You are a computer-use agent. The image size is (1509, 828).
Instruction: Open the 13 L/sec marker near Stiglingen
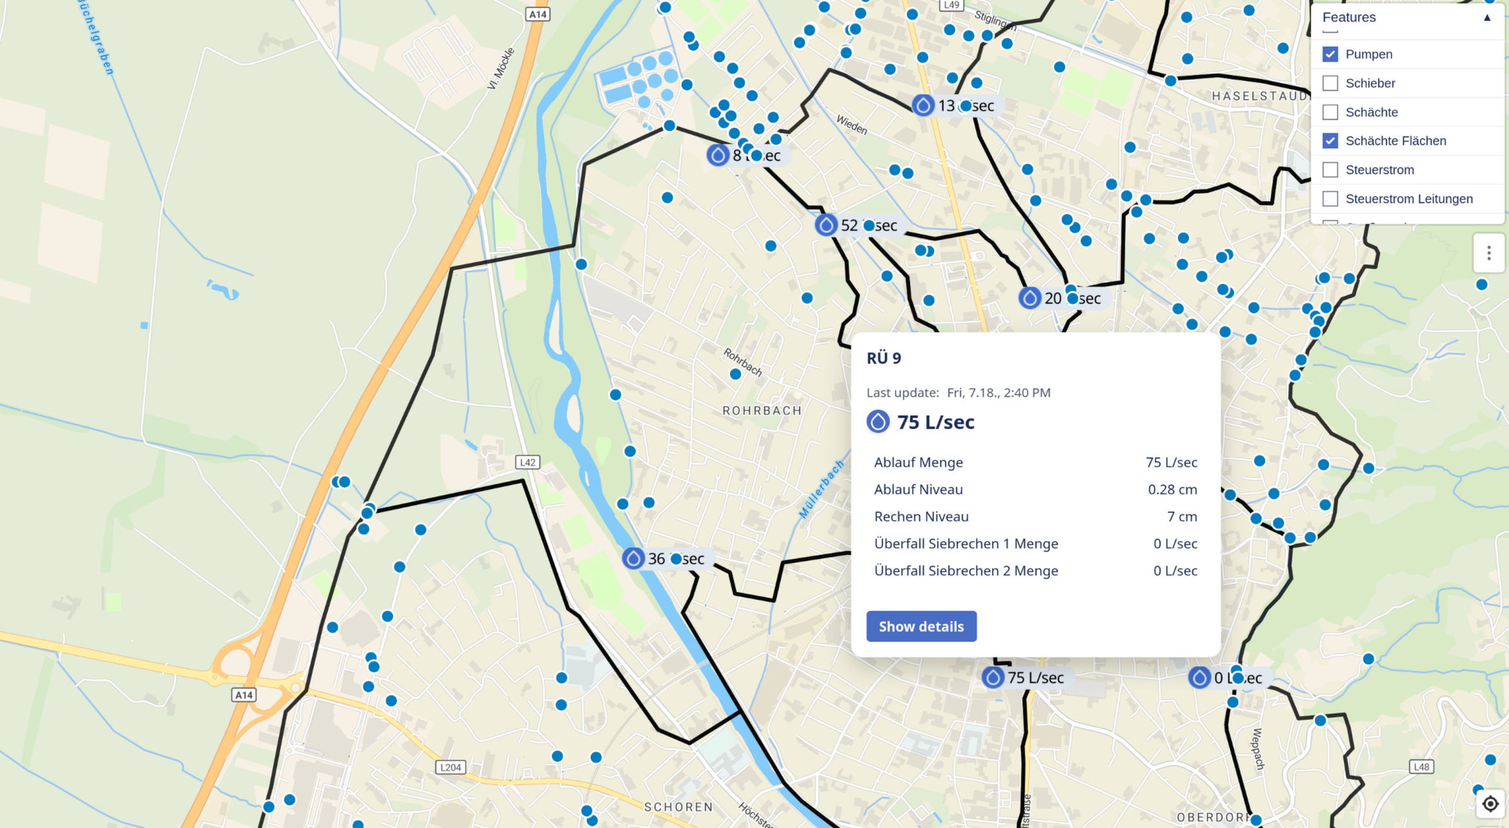[923, 104]
